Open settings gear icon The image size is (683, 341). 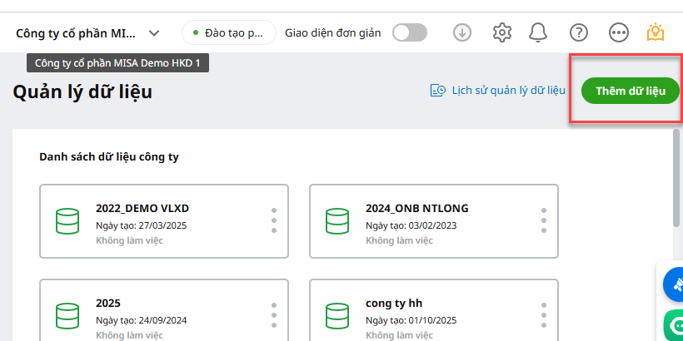tap(501, 32)
